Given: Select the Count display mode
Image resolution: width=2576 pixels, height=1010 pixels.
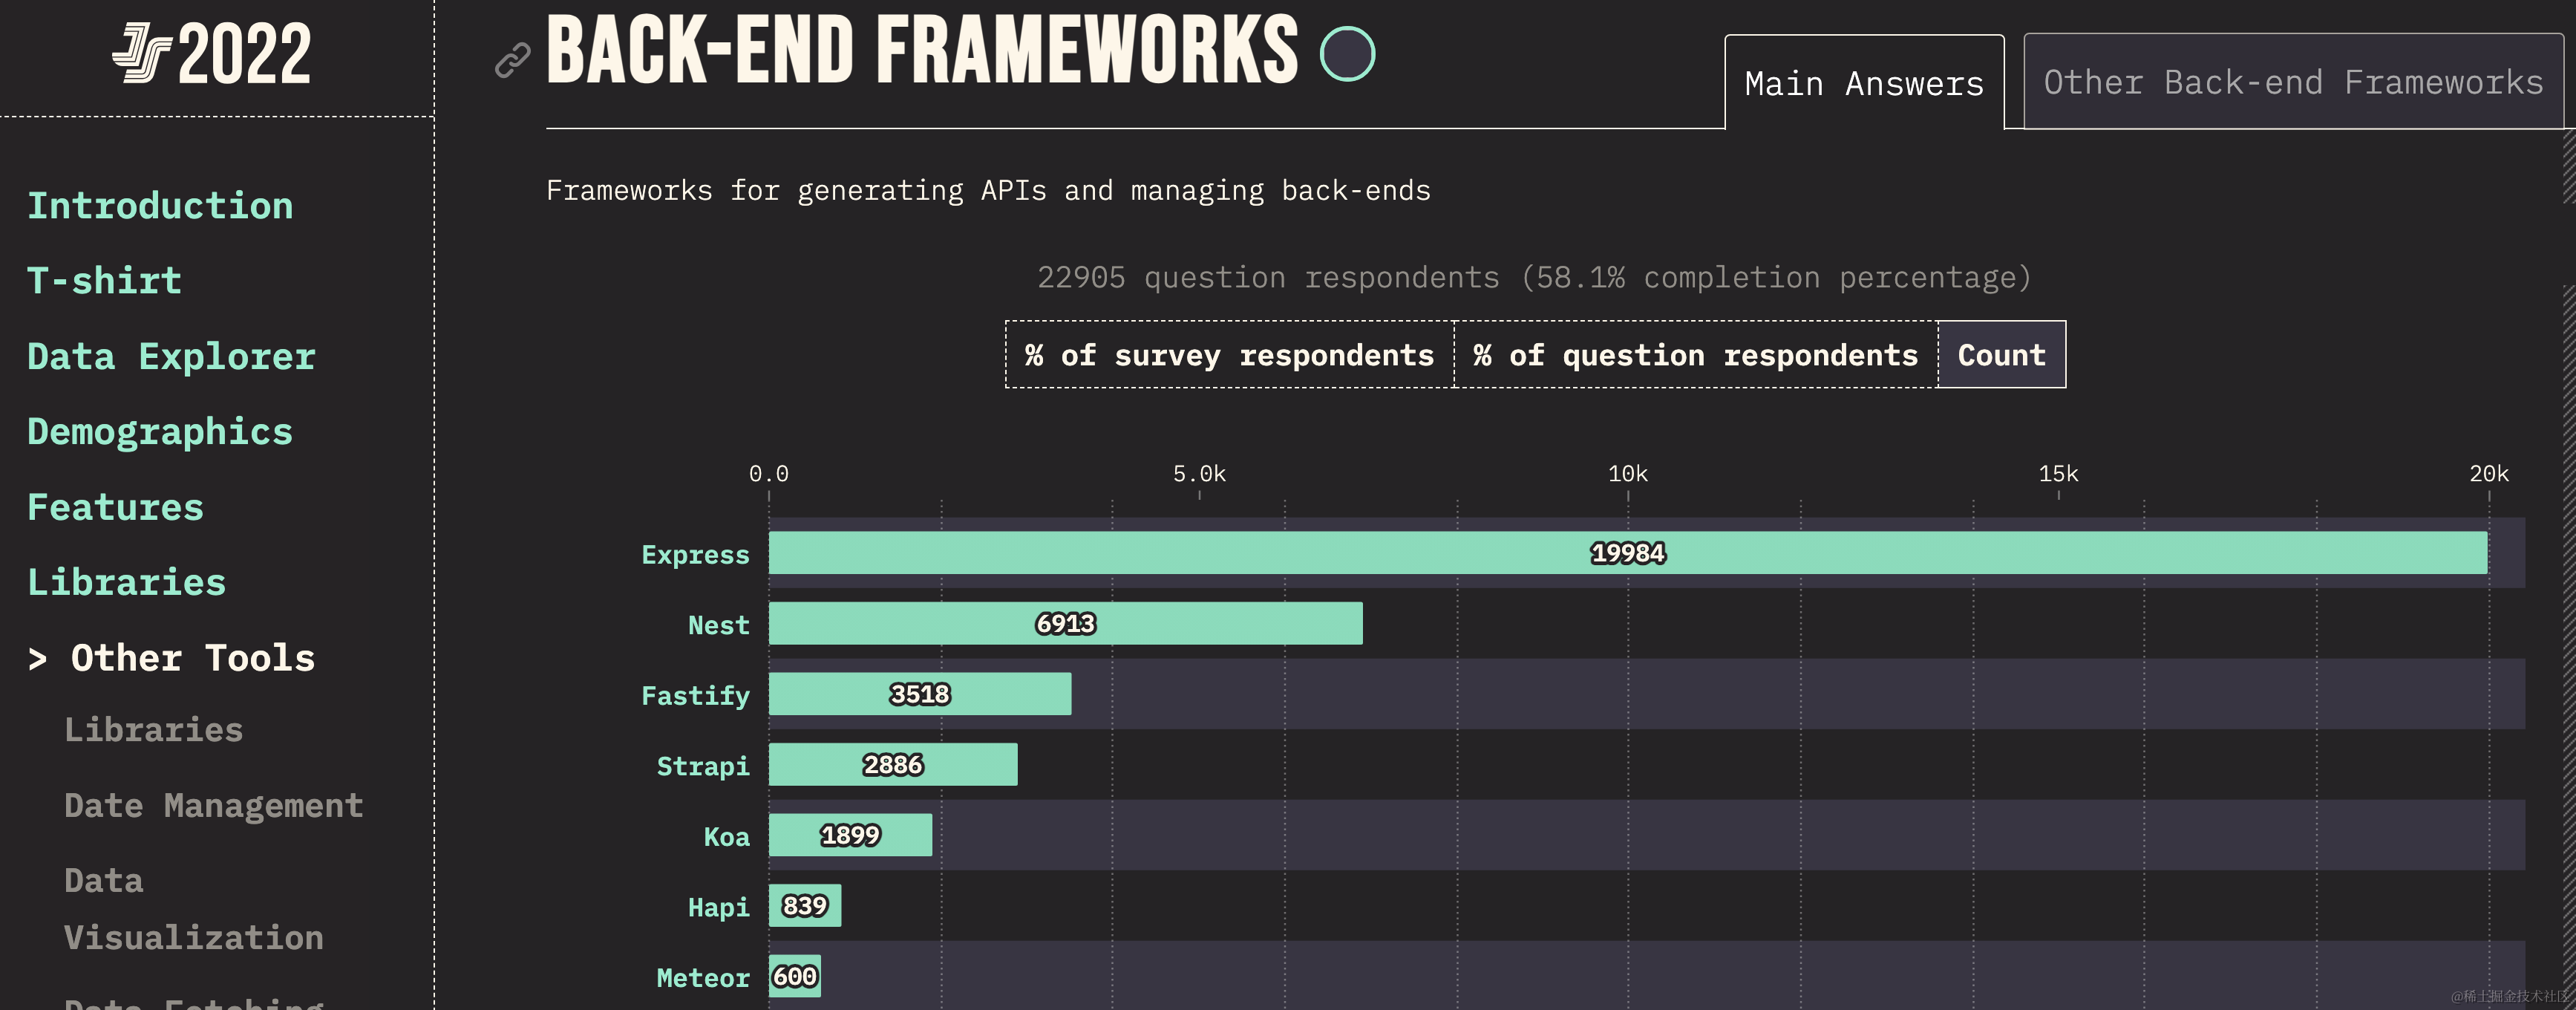Looking at the screenshot, I should point(2001,355).
